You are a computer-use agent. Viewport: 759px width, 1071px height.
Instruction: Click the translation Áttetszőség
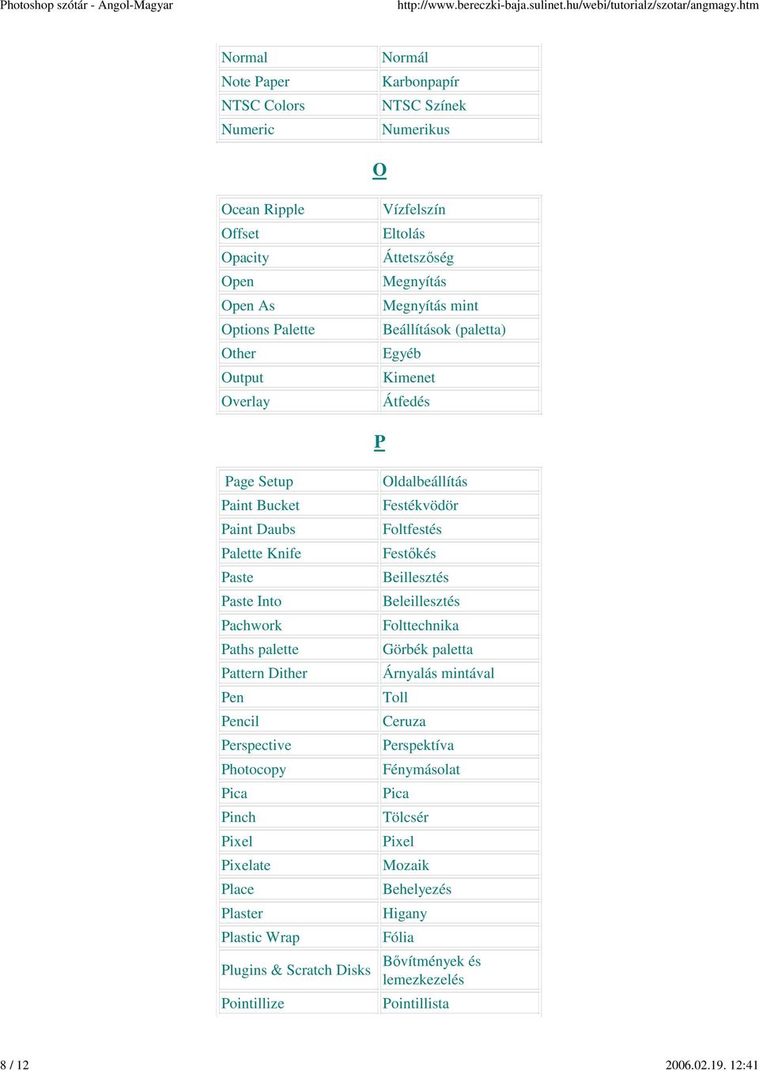coord(418,258)
